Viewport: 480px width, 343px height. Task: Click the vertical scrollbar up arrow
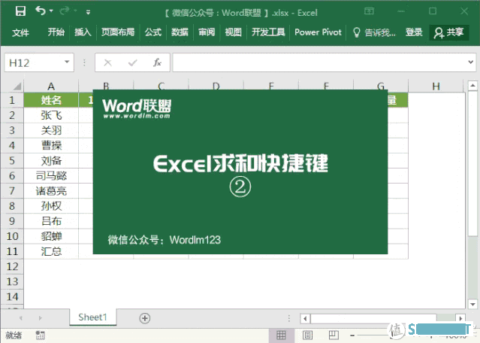[x=472, y=85]
